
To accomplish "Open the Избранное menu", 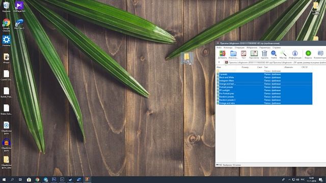I will coord(252,47).
